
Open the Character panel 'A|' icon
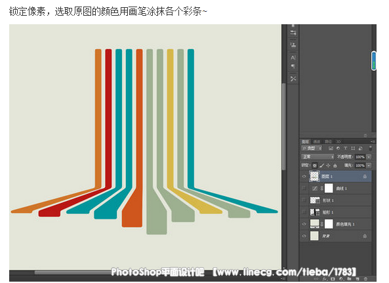(x=293, y=58)
